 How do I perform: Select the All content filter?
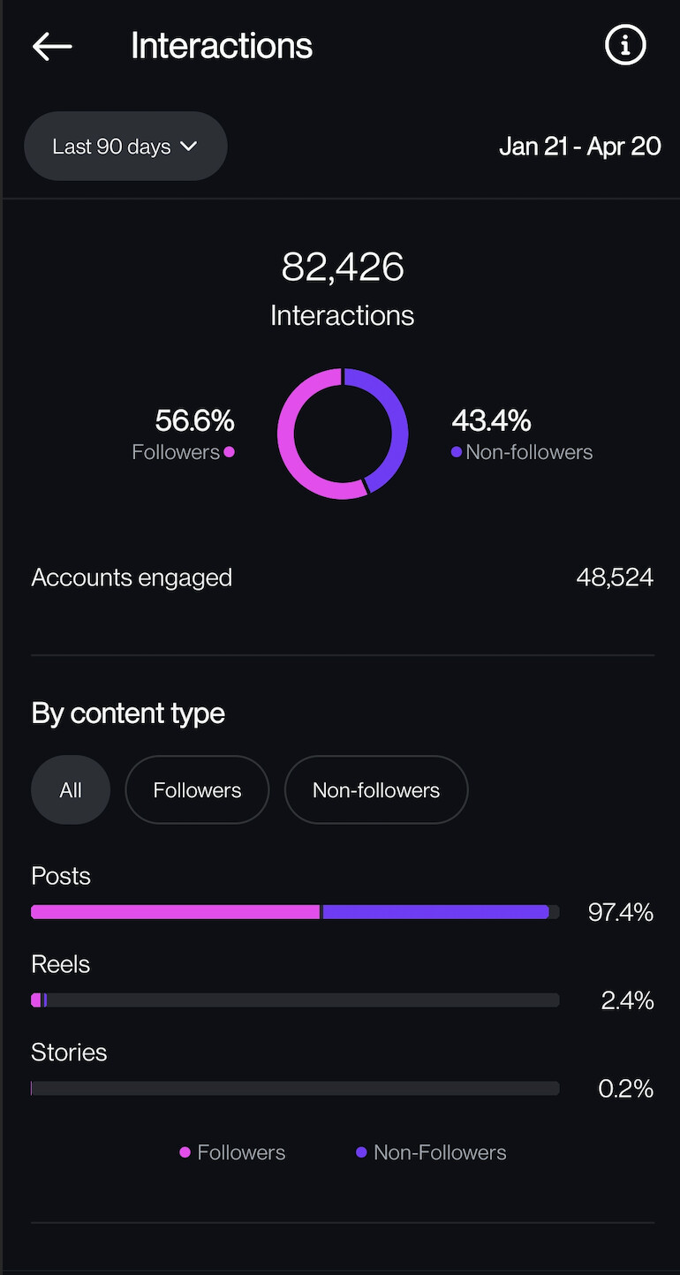[71, 789]
